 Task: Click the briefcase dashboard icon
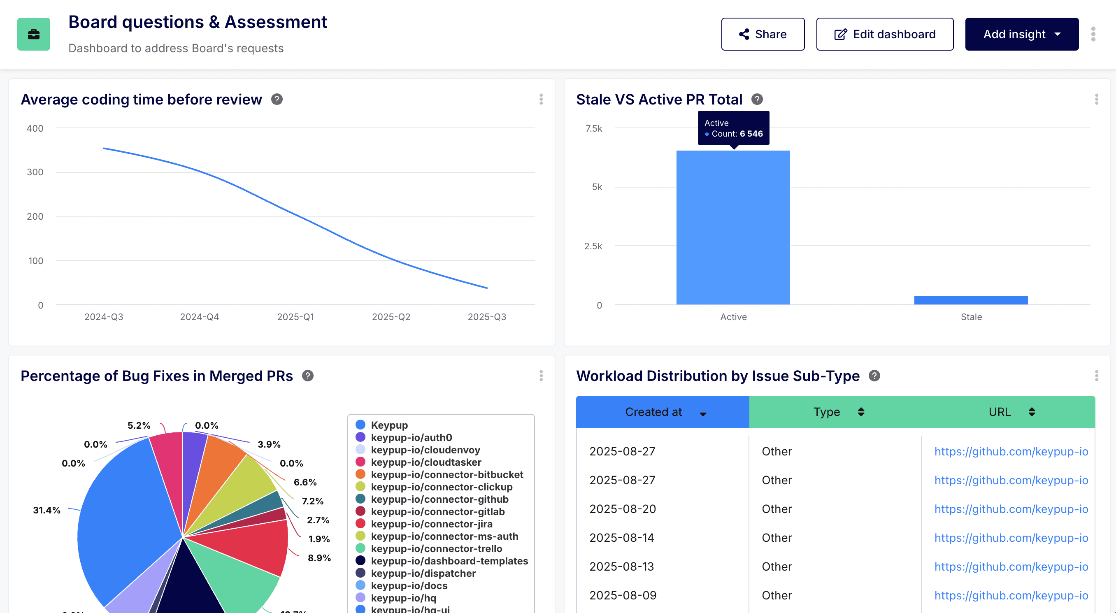[33, 34]
